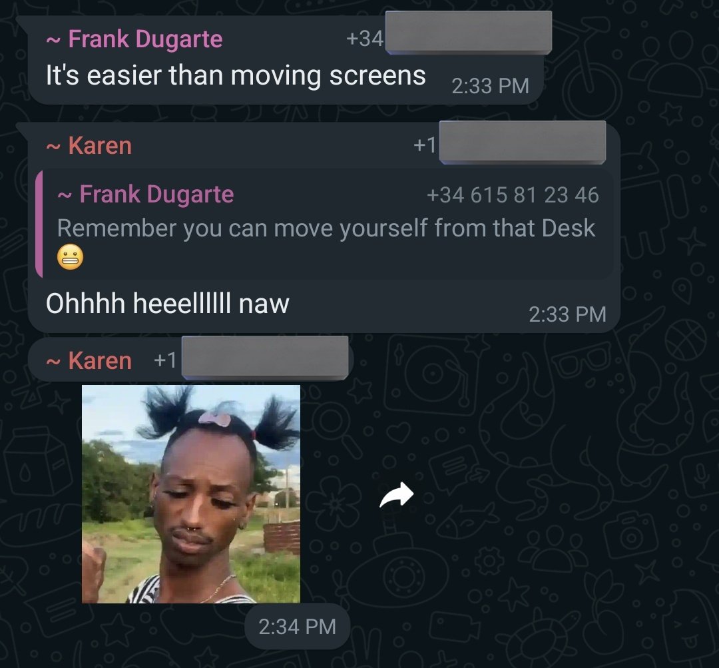The height and width of the screenshot is (668, 719).
Task: Tap Frank Dugarte's name in the top message
Action: pyautogui.click(x=145, y=39)
